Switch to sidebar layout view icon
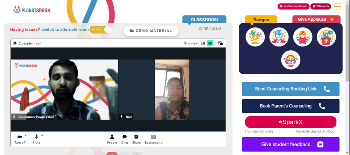The height and width of the screenshot is (155, 350). (203, 43)
